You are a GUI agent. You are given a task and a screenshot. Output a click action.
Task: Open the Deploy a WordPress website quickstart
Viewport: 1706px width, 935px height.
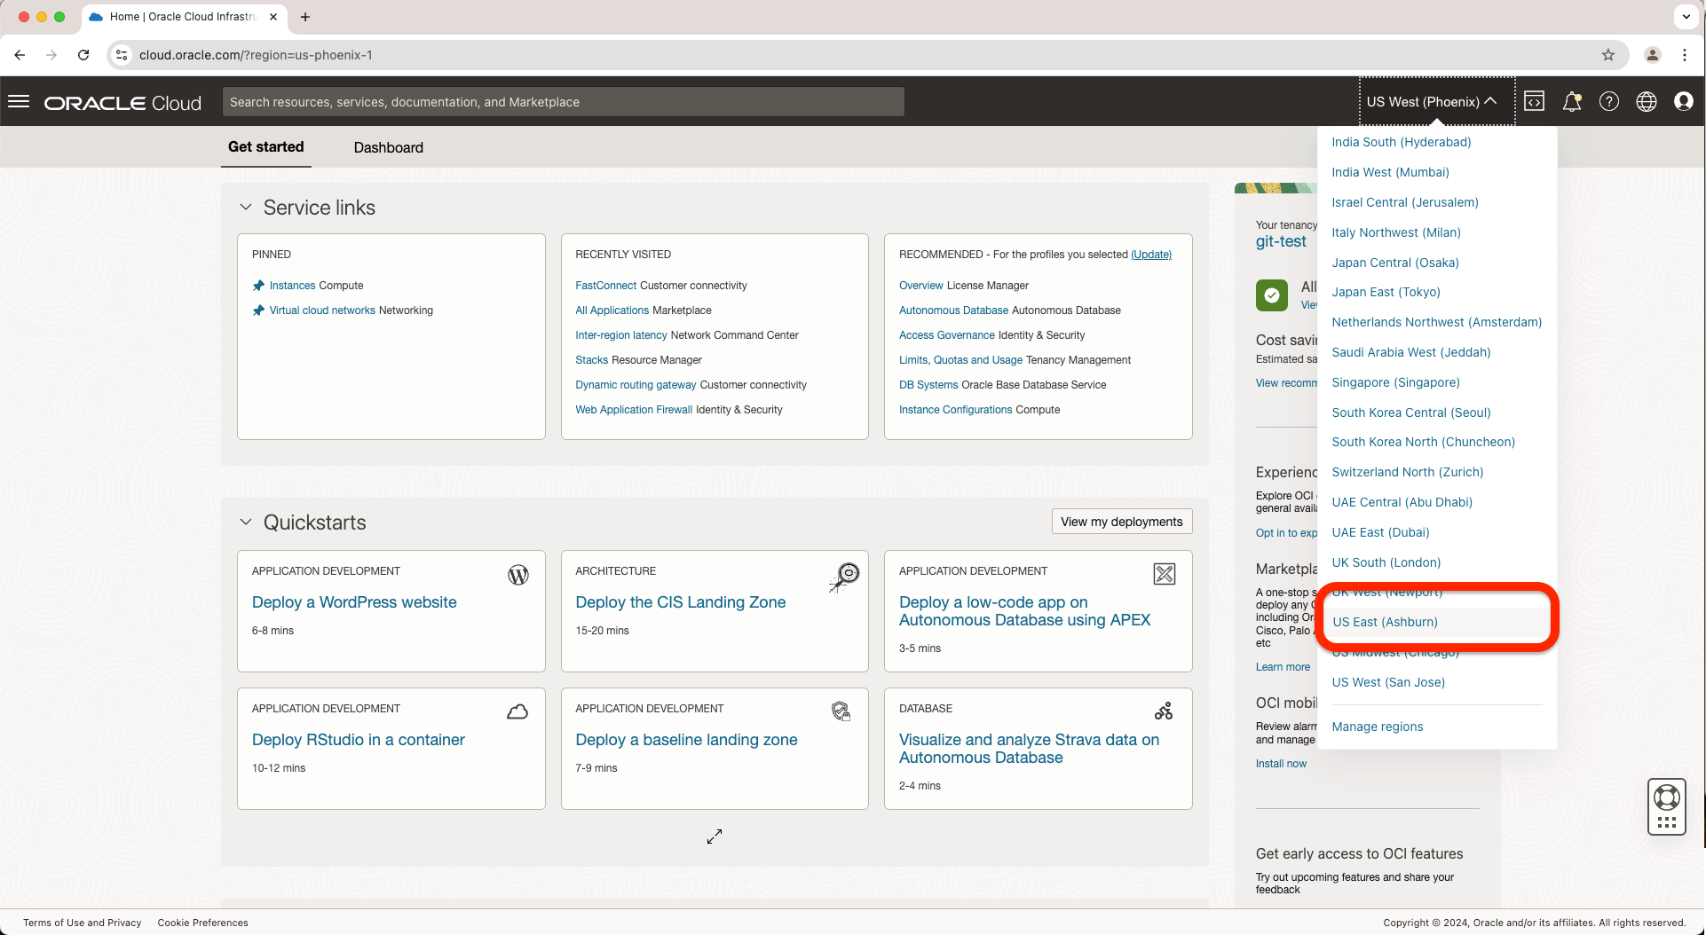click(x=354, y=602)
